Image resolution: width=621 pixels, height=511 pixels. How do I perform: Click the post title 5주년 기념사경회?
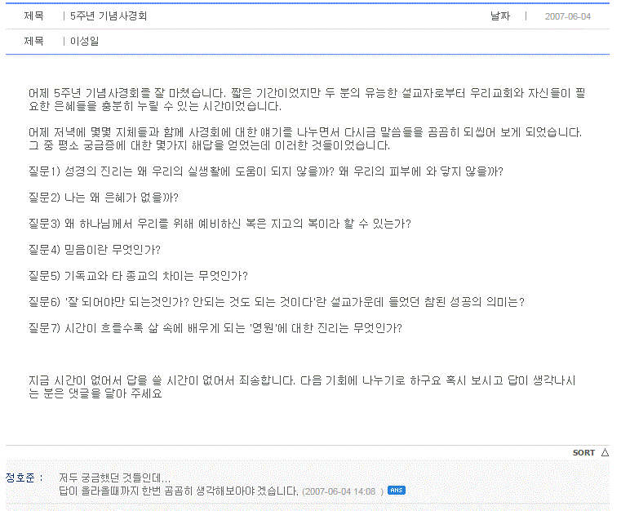tap(109, 16)
